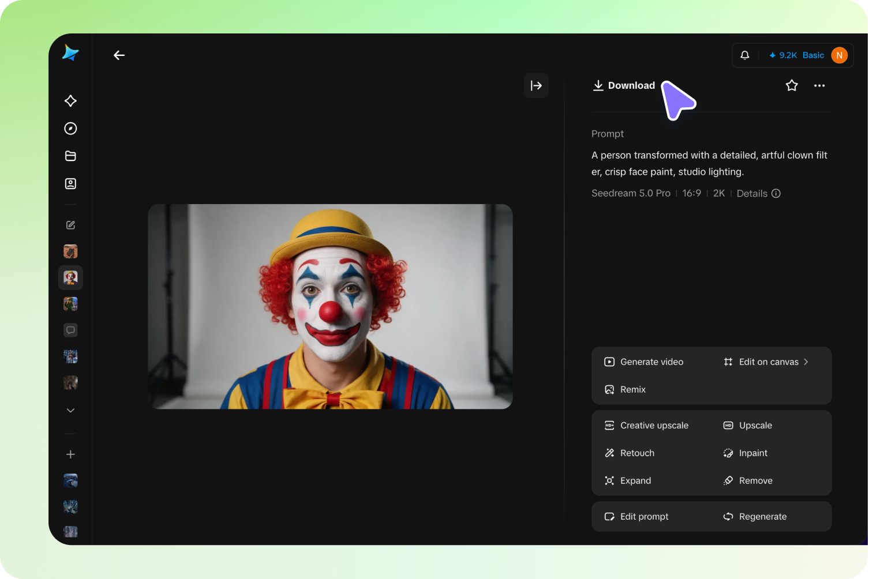
Task: Choose Remix option
Action: pyautogui.click(x=625, y=390)
